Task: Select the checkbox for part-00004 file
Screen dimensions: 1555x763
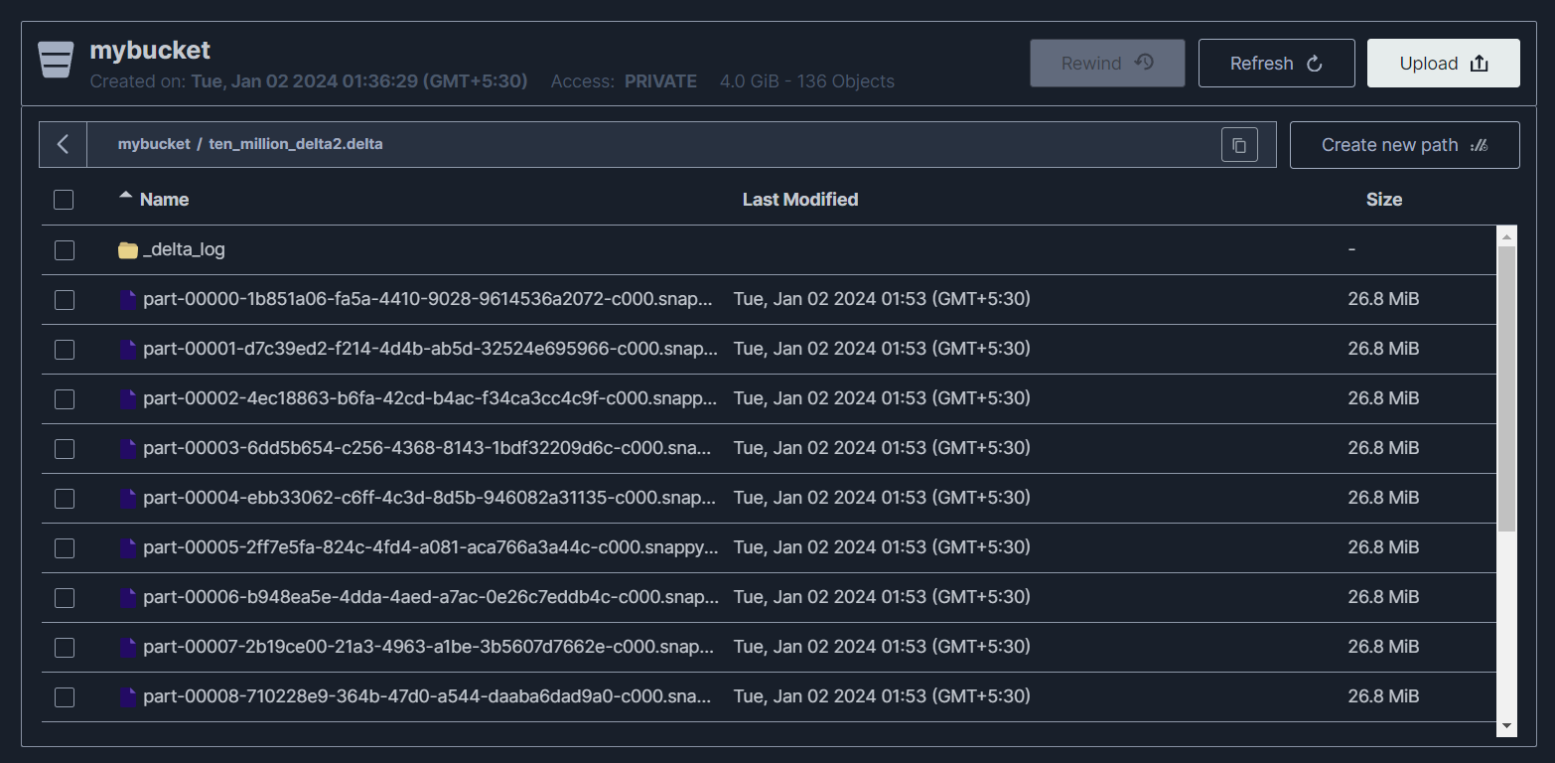Action: pos(65,499)
